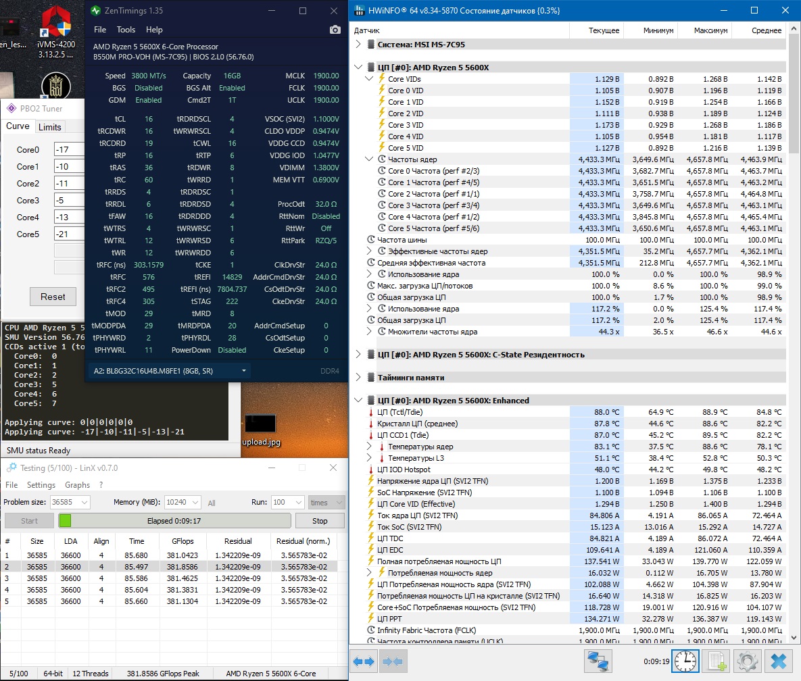Click Core VIDs lightning sensor icon
Screen dimensions: 801x681
click(382, 78)
